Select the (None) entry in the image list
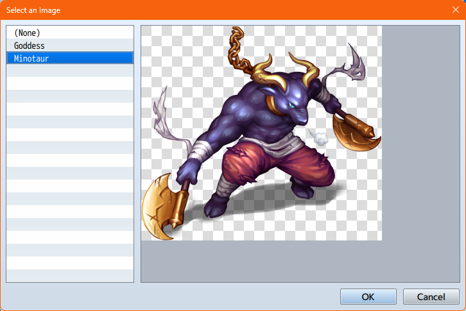The width and height of the screenshot is (466, 311). (x=70, y=32)
